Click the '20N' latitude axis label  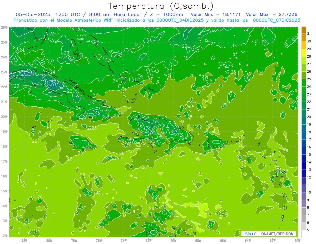pyautogui.click(x=4, y=117)
